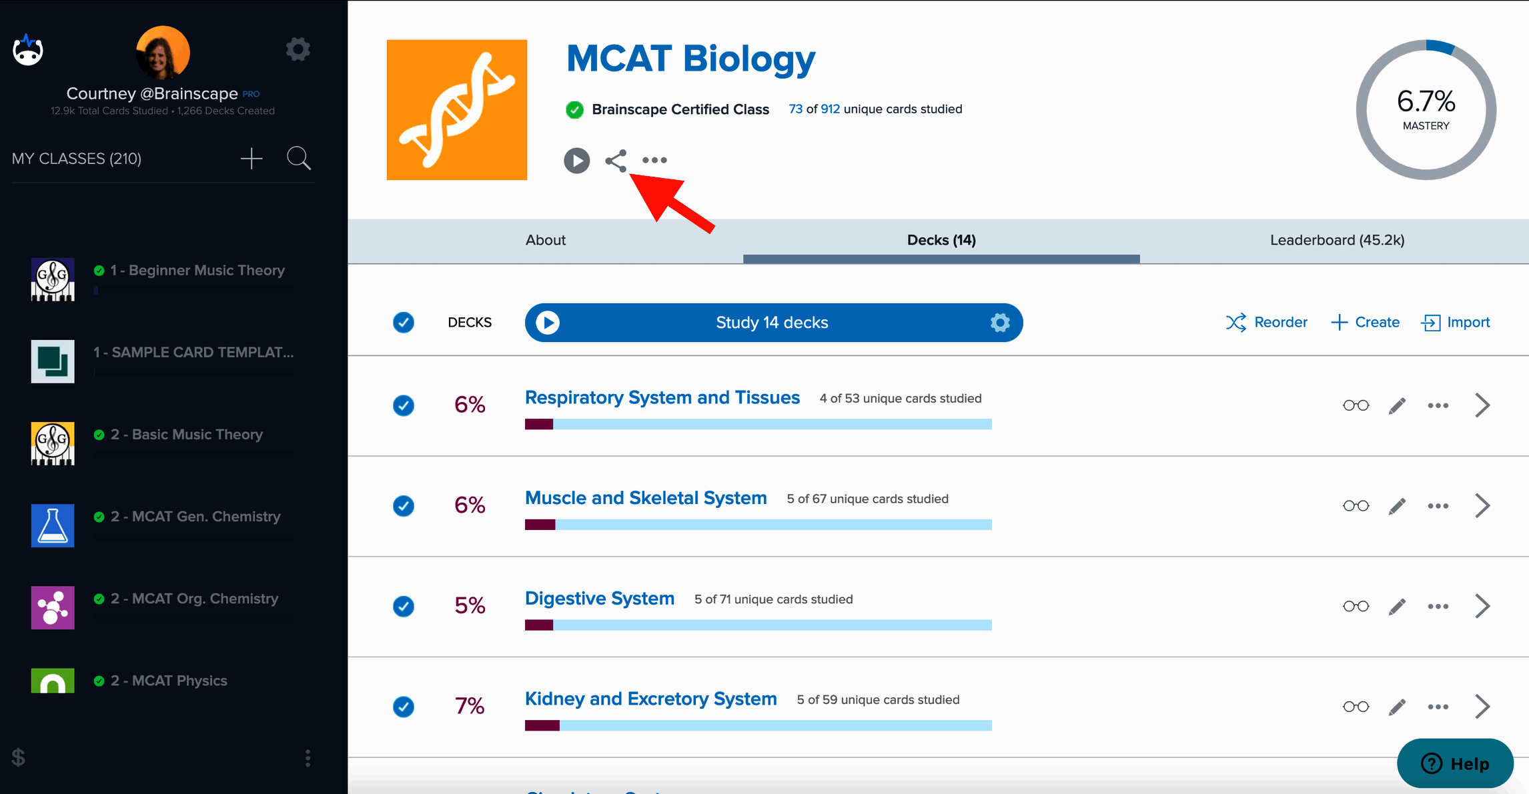This screenshot has width=1529, height=794.
Task: Open the search magnifier in My Classes
Action: coord(298,159)
